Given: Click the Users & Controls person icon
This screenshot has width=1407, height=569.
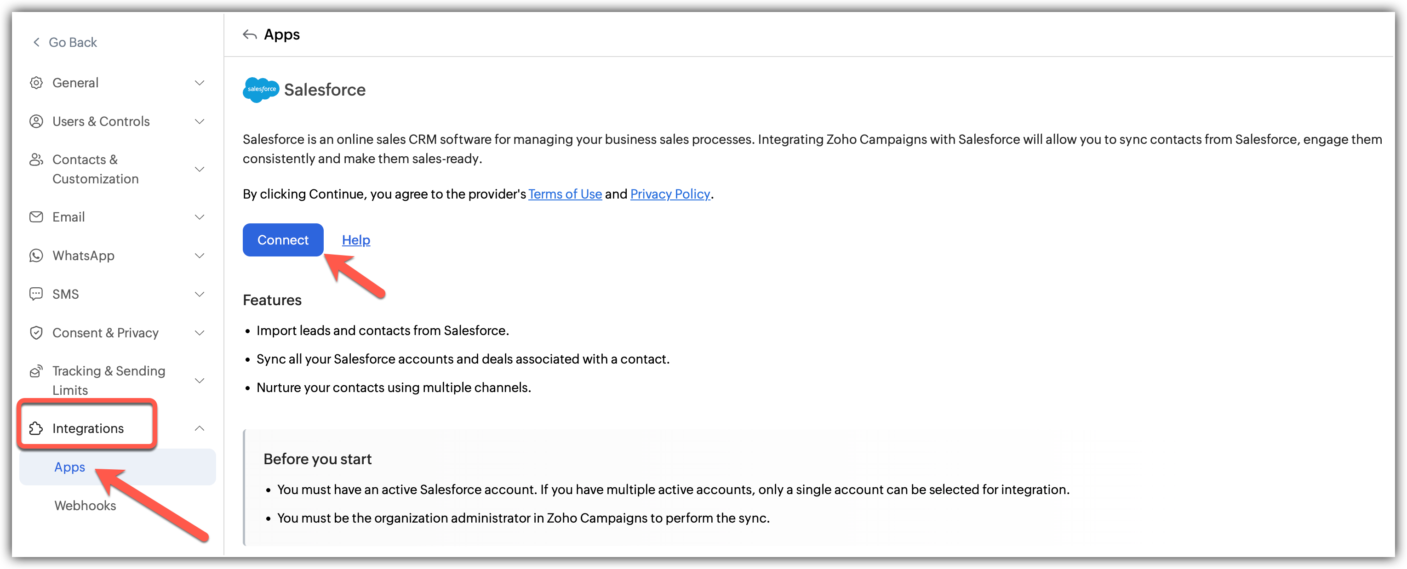Looking at the screenshot, I should point(36,121).
